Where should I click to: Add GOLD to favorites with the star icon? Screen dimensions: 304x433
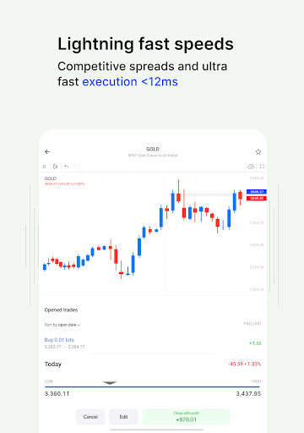click(258, 152)
